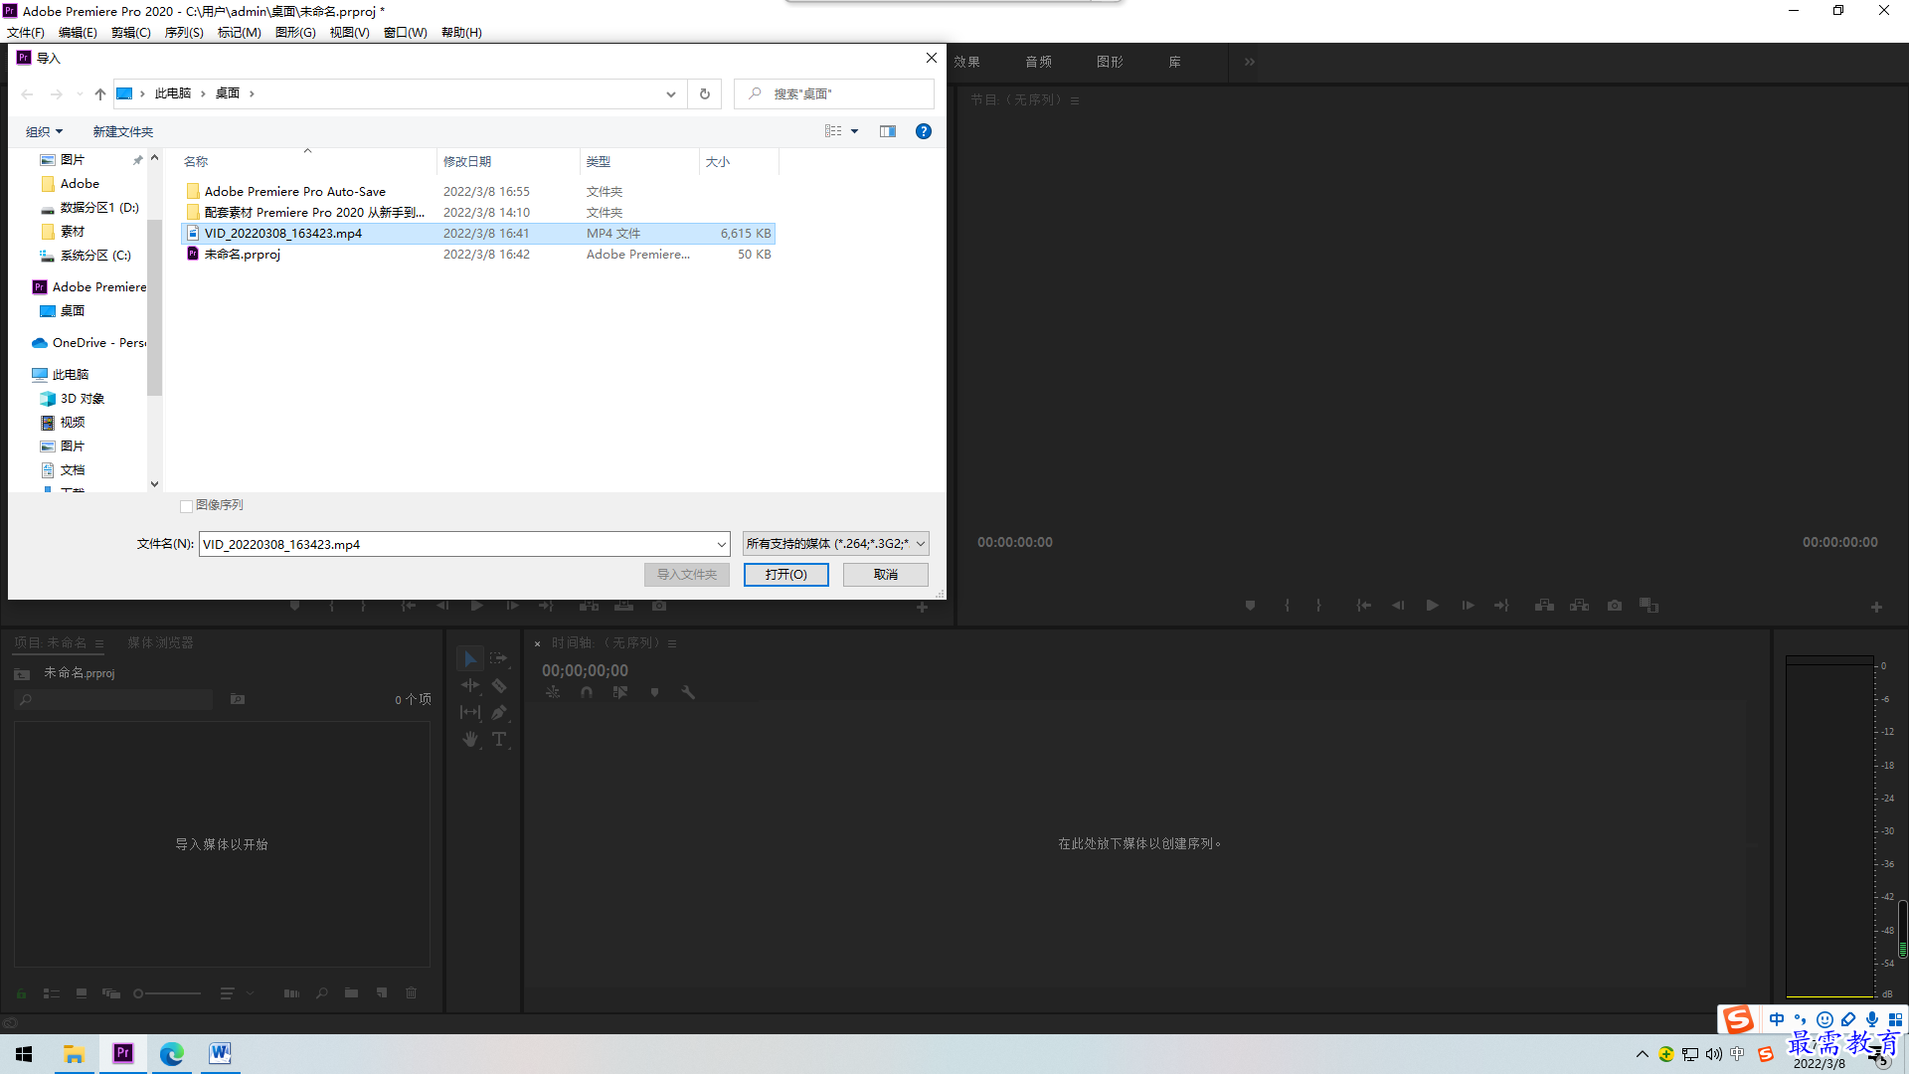Select the Ripple Edit tool

[x=470, y=685]
